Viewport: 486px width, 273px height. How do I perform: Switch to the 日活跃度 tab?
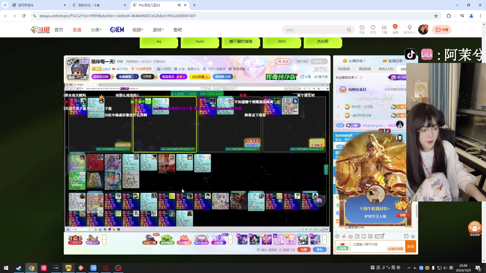point(343,69)
